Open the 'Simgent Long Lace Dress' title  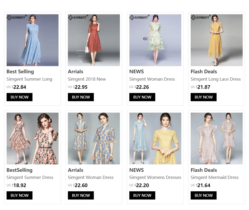(x=216, y=79)
